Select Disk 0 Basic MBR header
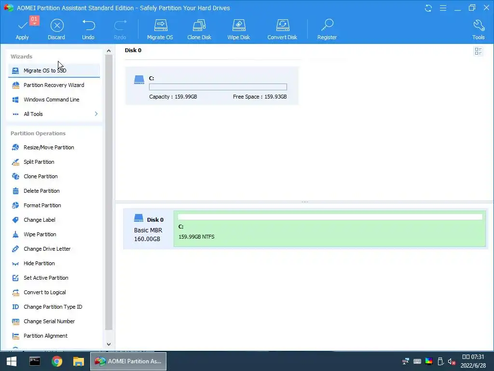 coord(149,229)
